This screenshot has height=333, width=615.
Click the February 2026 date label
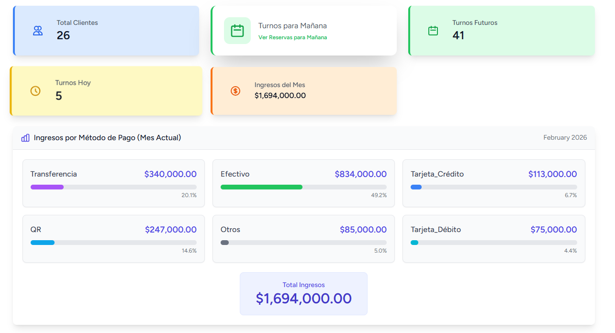pyautogui.click(x=565, y=138)
